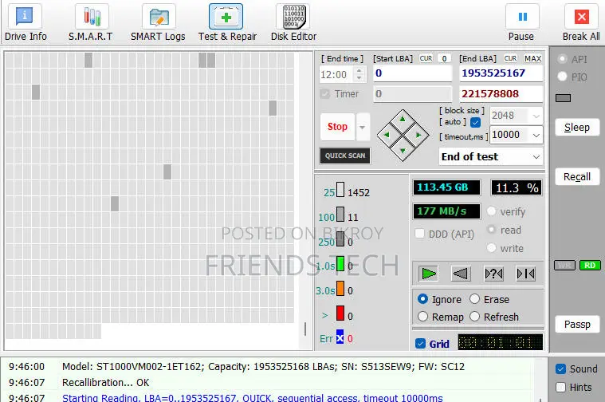Viewport: 605px width, 402px height.
Task: Click the orange 3.0s block color swatch
Action: (340, 289)
